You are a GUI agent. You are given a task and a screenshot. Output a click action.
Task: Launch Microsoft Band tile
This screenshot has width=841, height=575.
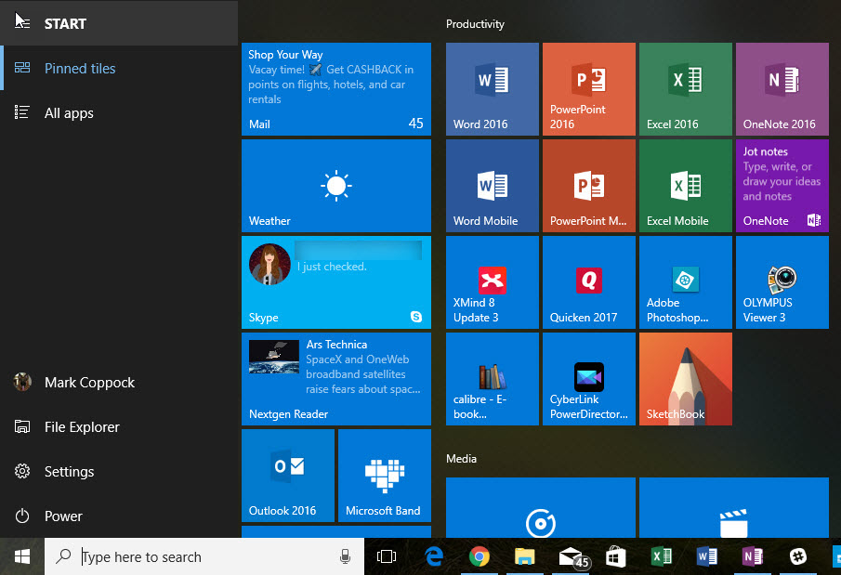(x=384, y=475)
